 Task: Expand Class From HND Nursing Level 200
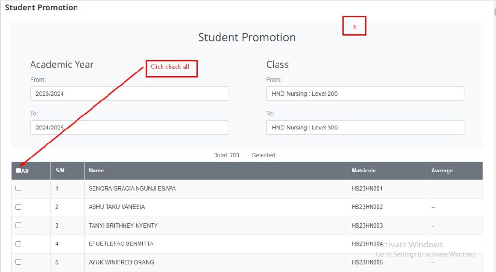coord(365,94)
